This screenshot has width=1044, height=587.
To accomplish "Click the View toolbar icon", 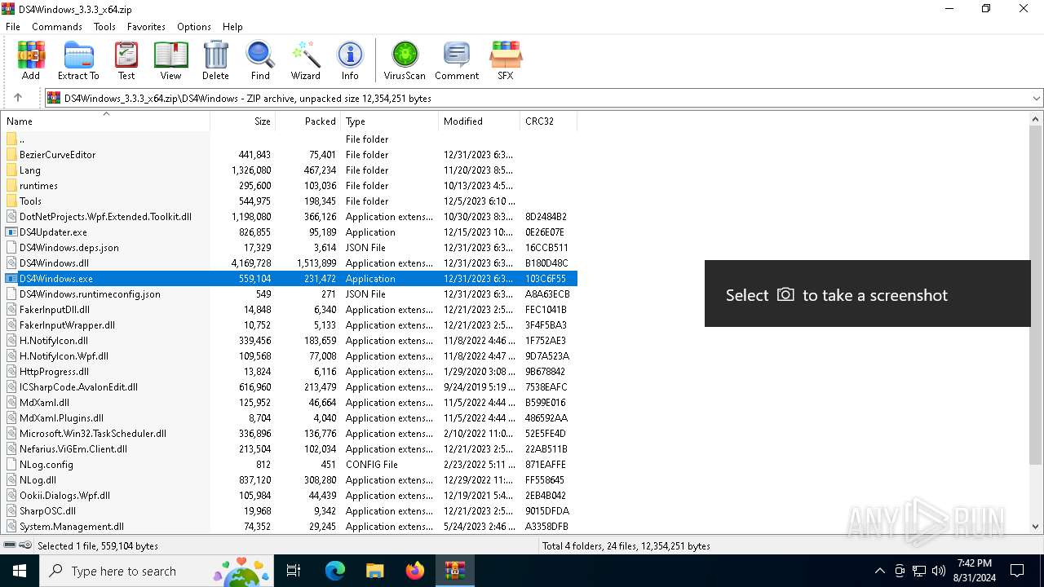I will tap(170, 61).
